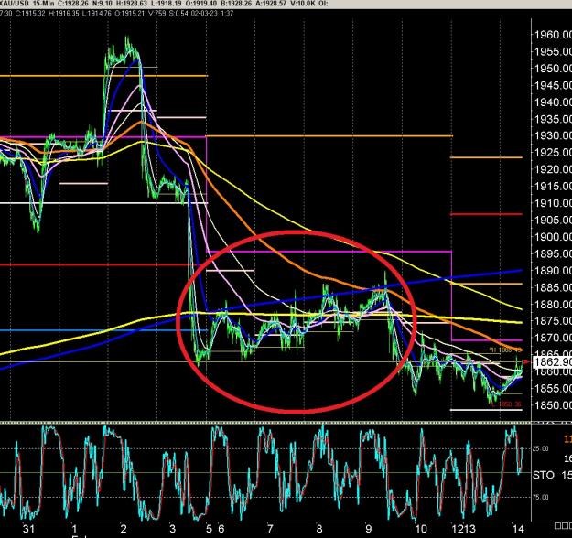Click the date label 8 on the time axis

pos(319,529)
